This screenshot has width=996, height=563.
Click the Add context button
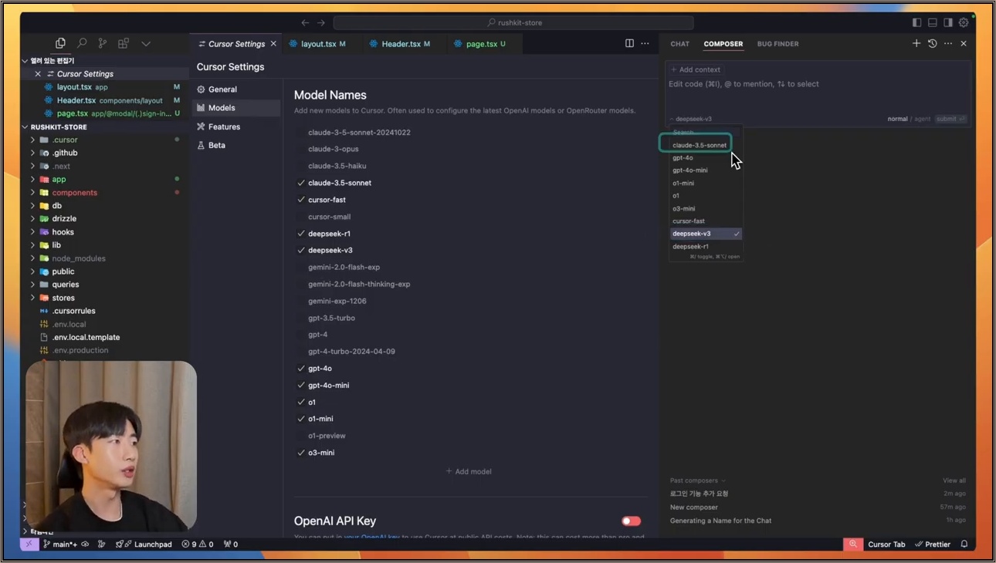click(x=696, y=69)
